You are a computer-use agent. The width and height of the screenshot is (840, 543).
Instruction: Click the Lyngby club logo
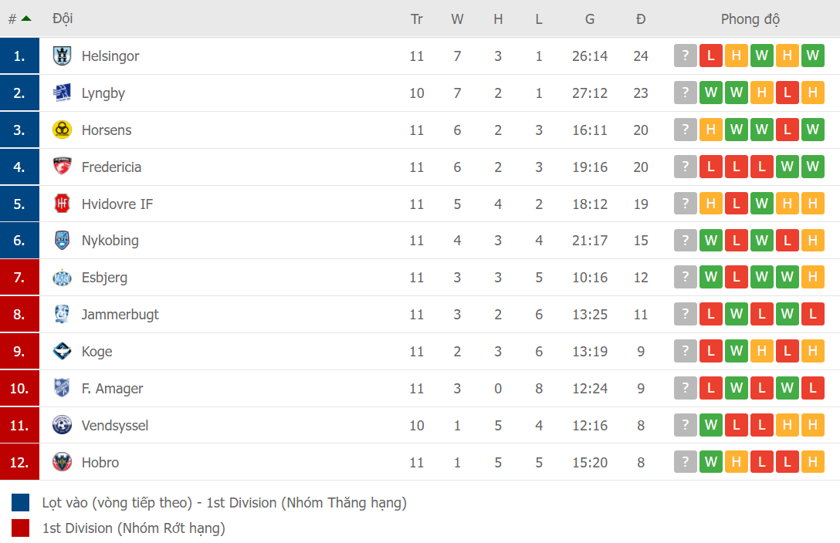point(62,93)
